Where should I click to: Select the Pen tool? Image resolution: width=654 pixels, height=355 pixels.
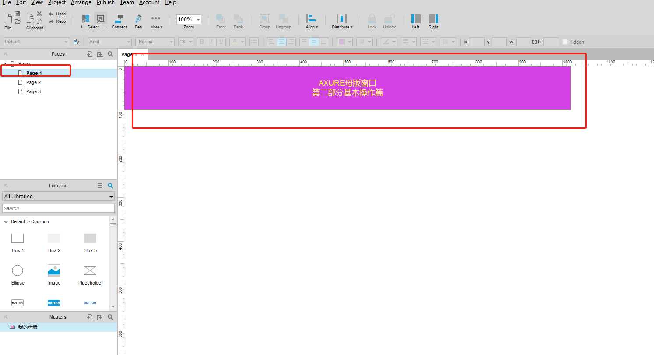pos(138,19)
